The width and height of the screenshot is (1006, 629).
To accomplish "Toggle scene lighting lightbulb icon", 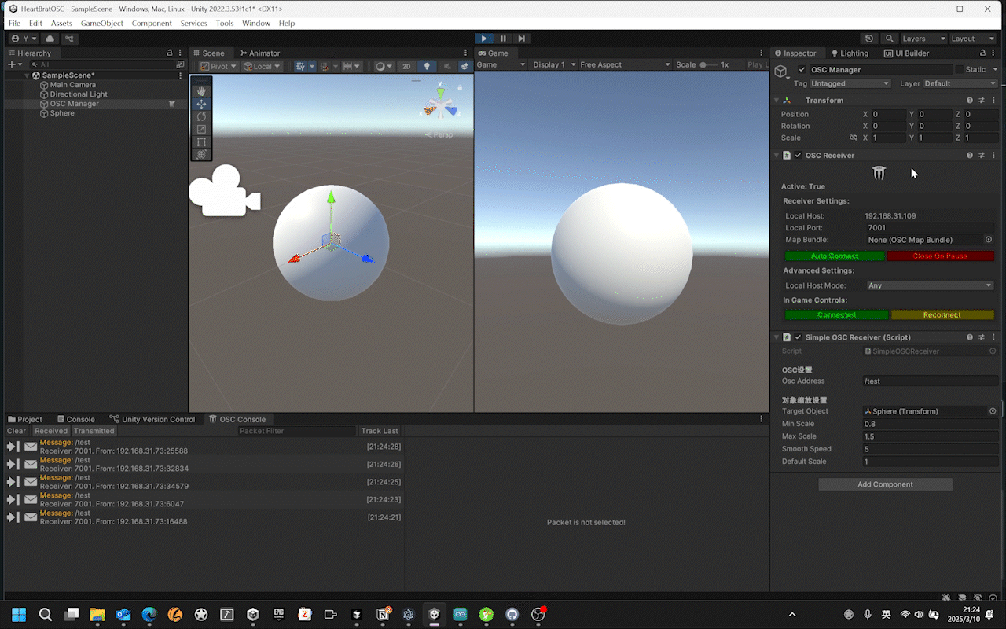I will point(427,67).
